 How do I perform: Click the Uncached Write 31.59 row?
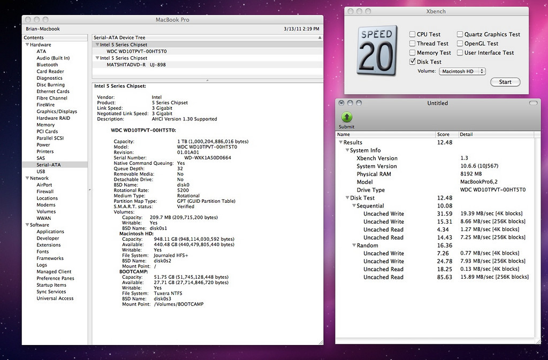click(x=435, y=213)
